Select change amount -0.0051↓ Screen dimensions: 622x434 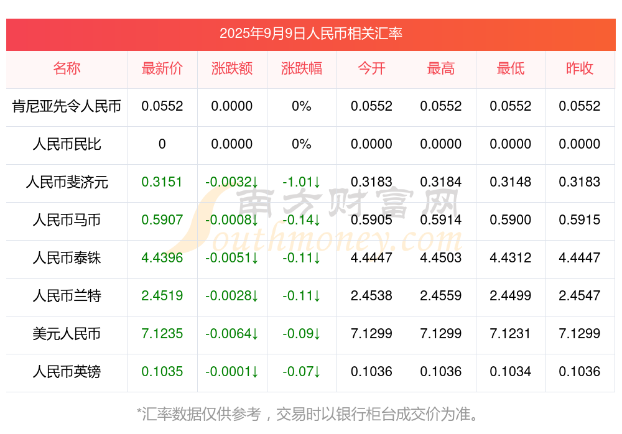click(231, 257)
